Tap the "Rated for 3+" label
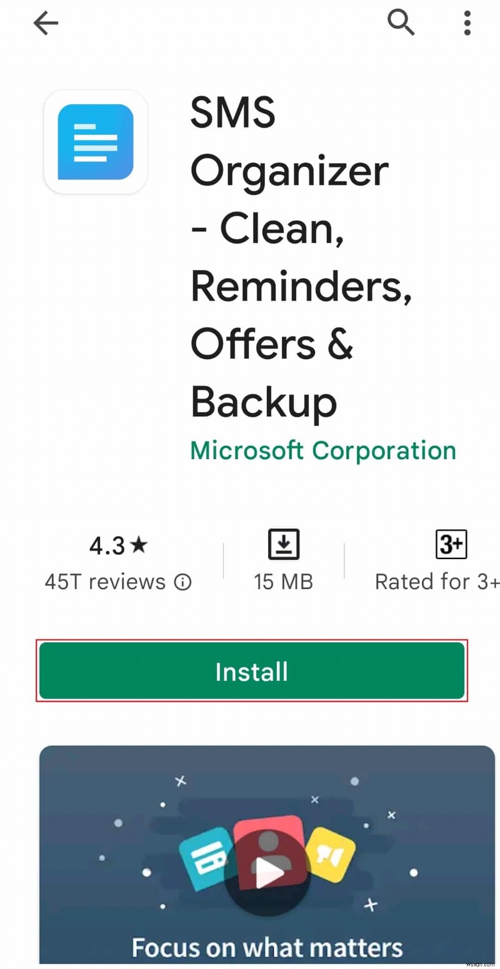 pos(437,582)
